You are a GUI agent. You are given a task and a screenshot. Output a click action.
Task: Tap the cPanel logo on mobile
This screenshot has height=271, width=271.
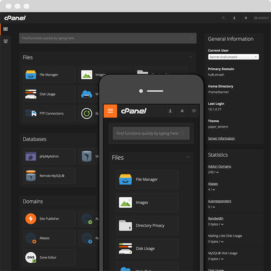coord(133,111)
